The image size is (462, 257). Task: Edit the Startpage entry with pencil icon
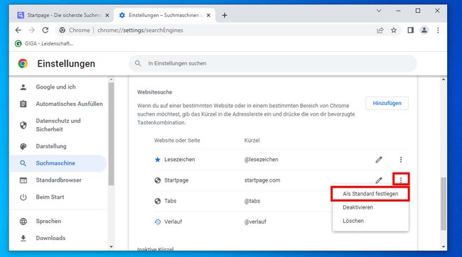point(379,180)
